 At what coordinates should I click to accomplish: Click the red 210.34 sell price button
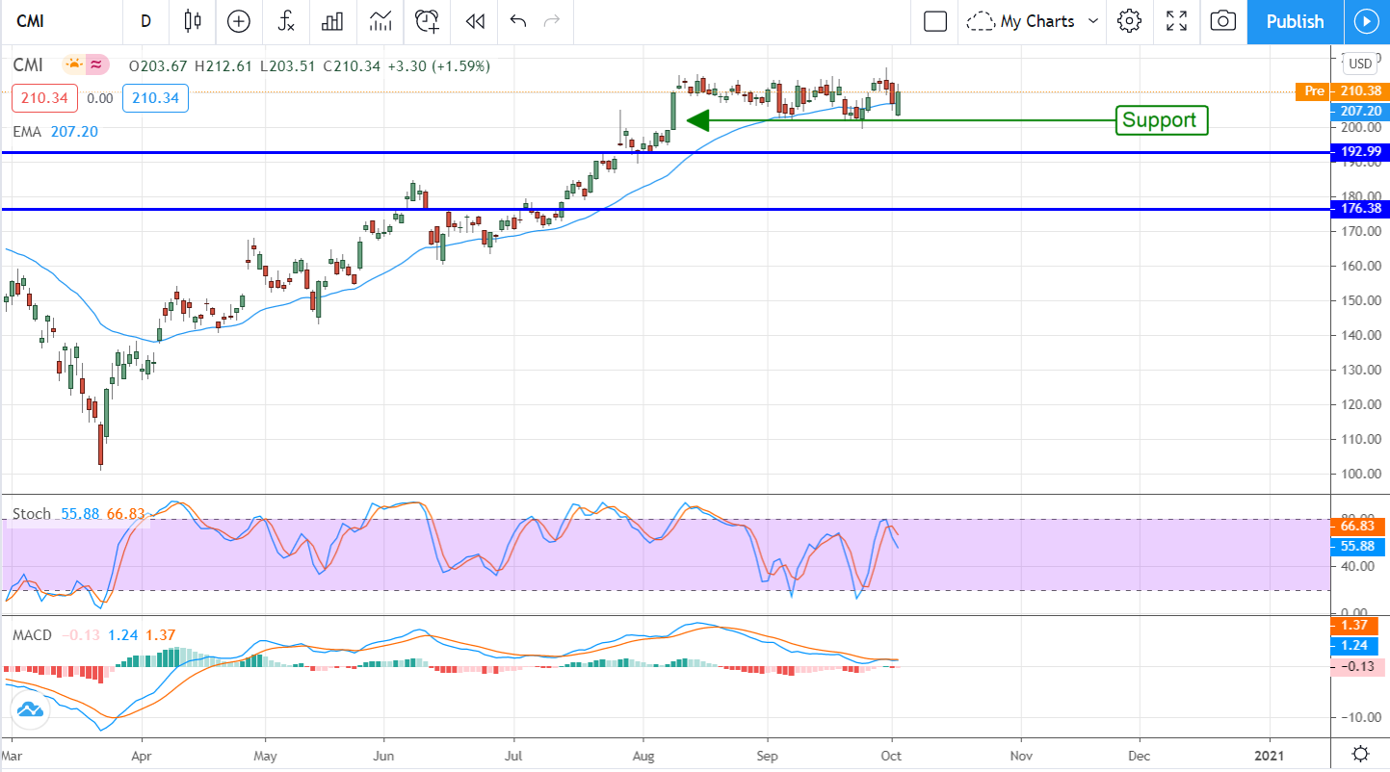44,98
